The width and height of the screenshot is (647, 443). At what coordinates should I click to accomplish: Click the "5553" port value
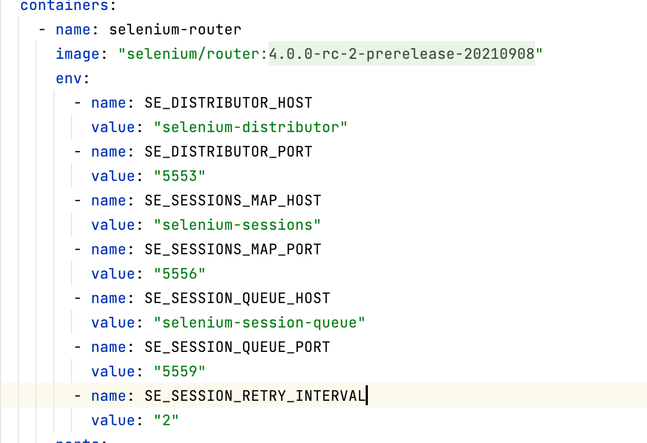[179, 177]
